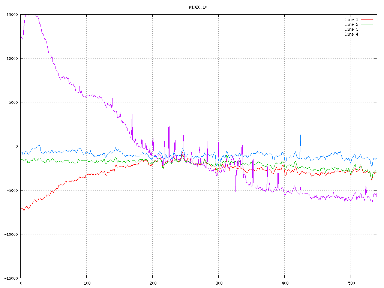Pick the "line 3" legend entry text
This screenshot has height=288, width=384.
[x=351, y=29]
